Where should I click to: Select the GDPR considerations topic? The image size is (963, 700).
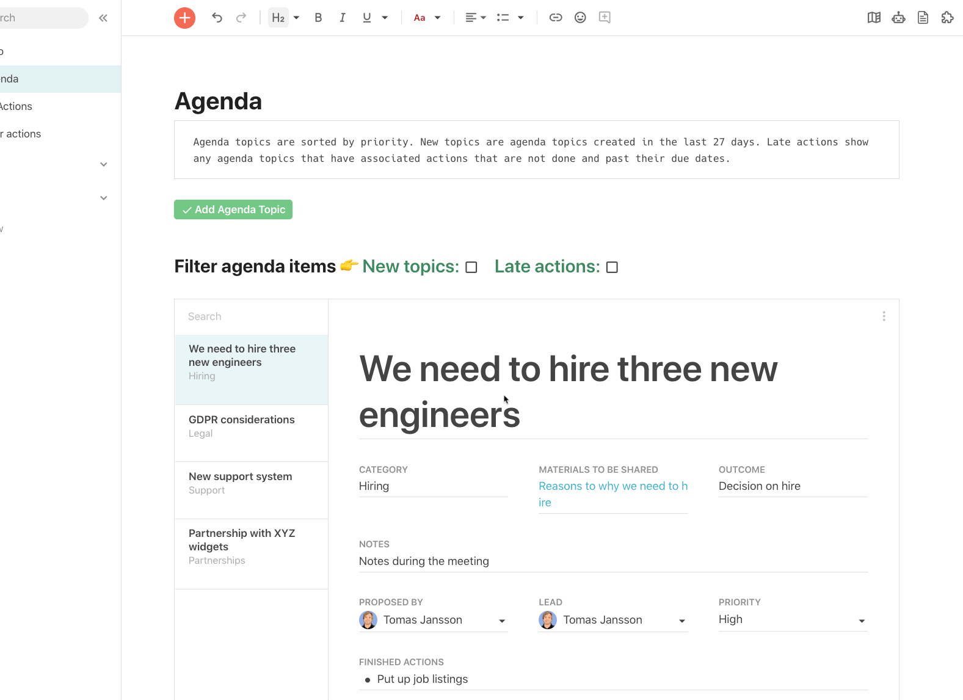(x=251, y=433)
